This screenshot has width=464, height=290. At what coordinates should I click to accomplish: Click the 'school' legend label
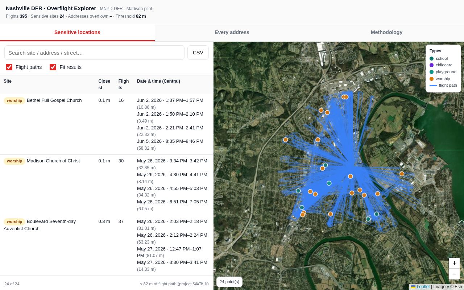[442, 58]
